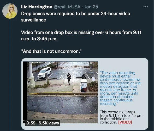Image resolution: width=154 pixels, height=131 pixels.
Task: Open the @realLizUSA handle link
Action: 67,7
